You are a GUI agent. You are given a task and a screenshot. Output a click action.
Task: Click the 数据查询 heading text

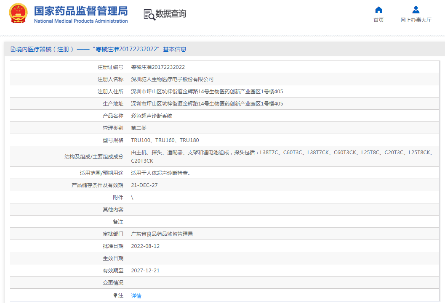[171, 13]
